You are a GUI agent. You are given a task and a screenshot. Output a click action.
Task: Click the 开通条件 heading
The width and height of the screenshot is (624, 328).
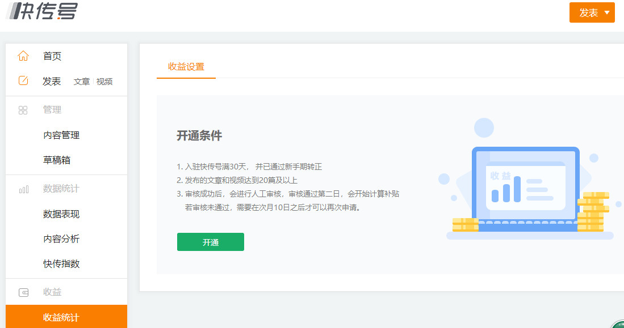pyautogui.click(x=199, y=136)
